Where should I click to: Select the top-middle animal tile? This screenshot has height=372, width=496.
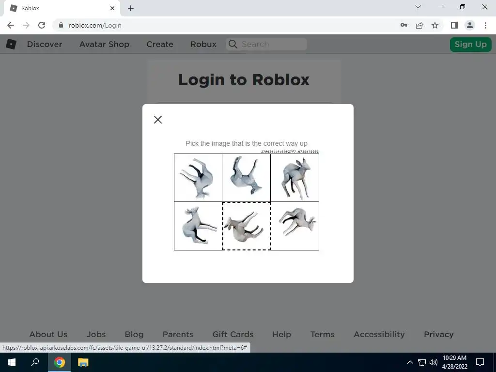(247, 178)
